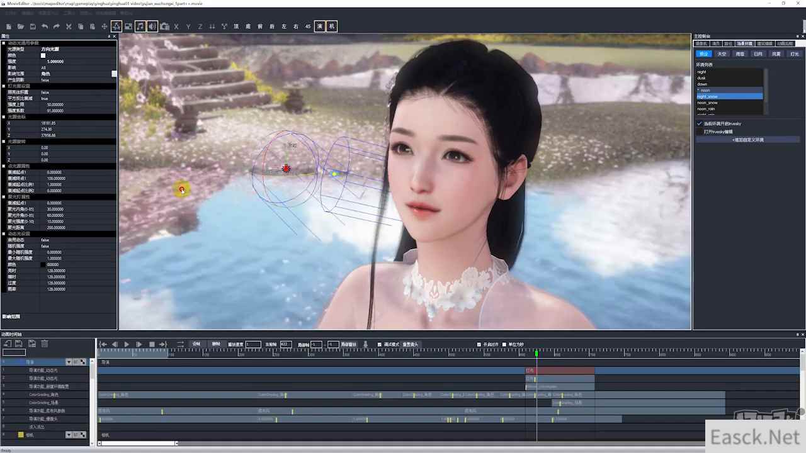Click the Cut scissors icon
Image resolution: width=806 pixels, height=453 pixels.
coord(69,26)
